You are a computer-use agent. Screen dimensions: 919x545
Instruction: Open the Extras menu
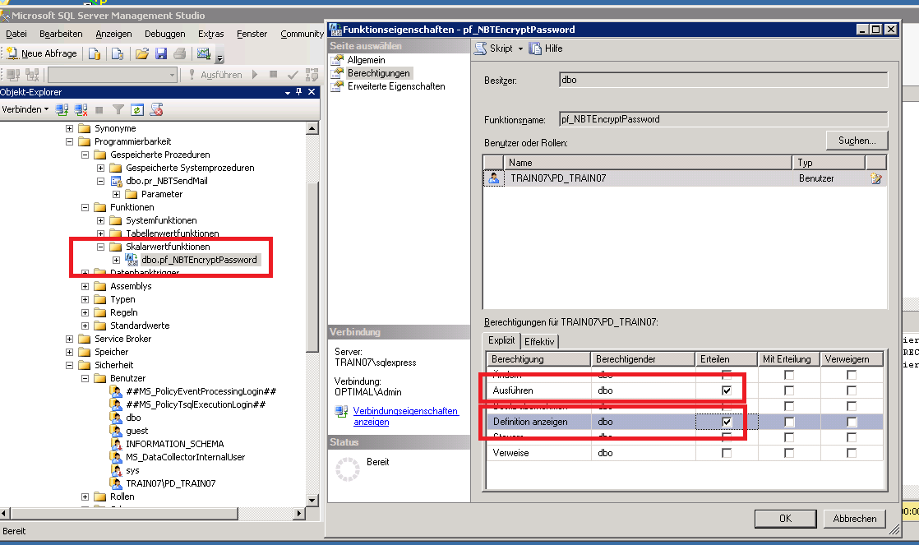pos(211,34)
